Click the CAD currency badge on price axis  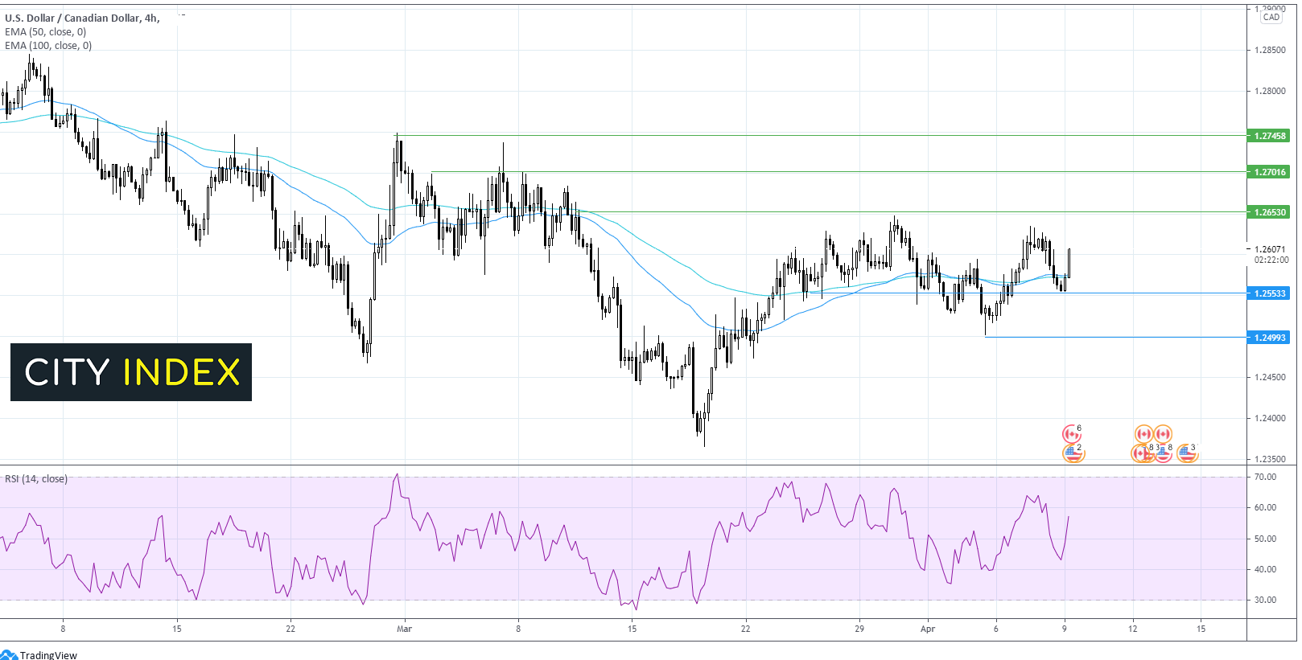coord(1271,17)
